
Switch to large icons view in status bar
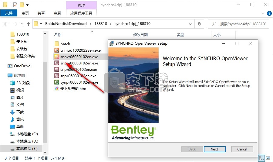point(268,158)
